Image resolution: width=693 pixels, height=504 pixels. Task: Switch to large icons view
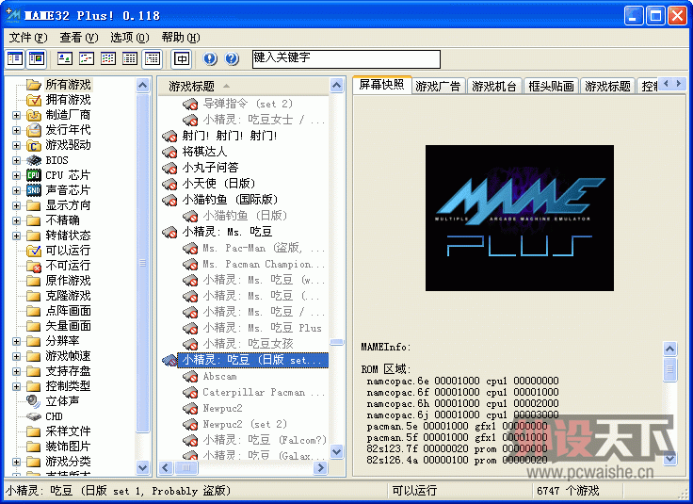click(65, 58)
